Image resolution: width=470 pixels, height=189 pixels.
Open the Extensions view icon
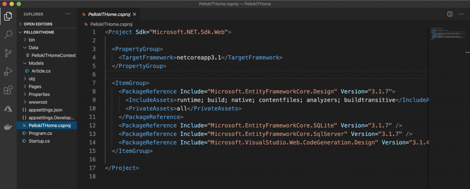pyautogui.click(x=8, y=90)
